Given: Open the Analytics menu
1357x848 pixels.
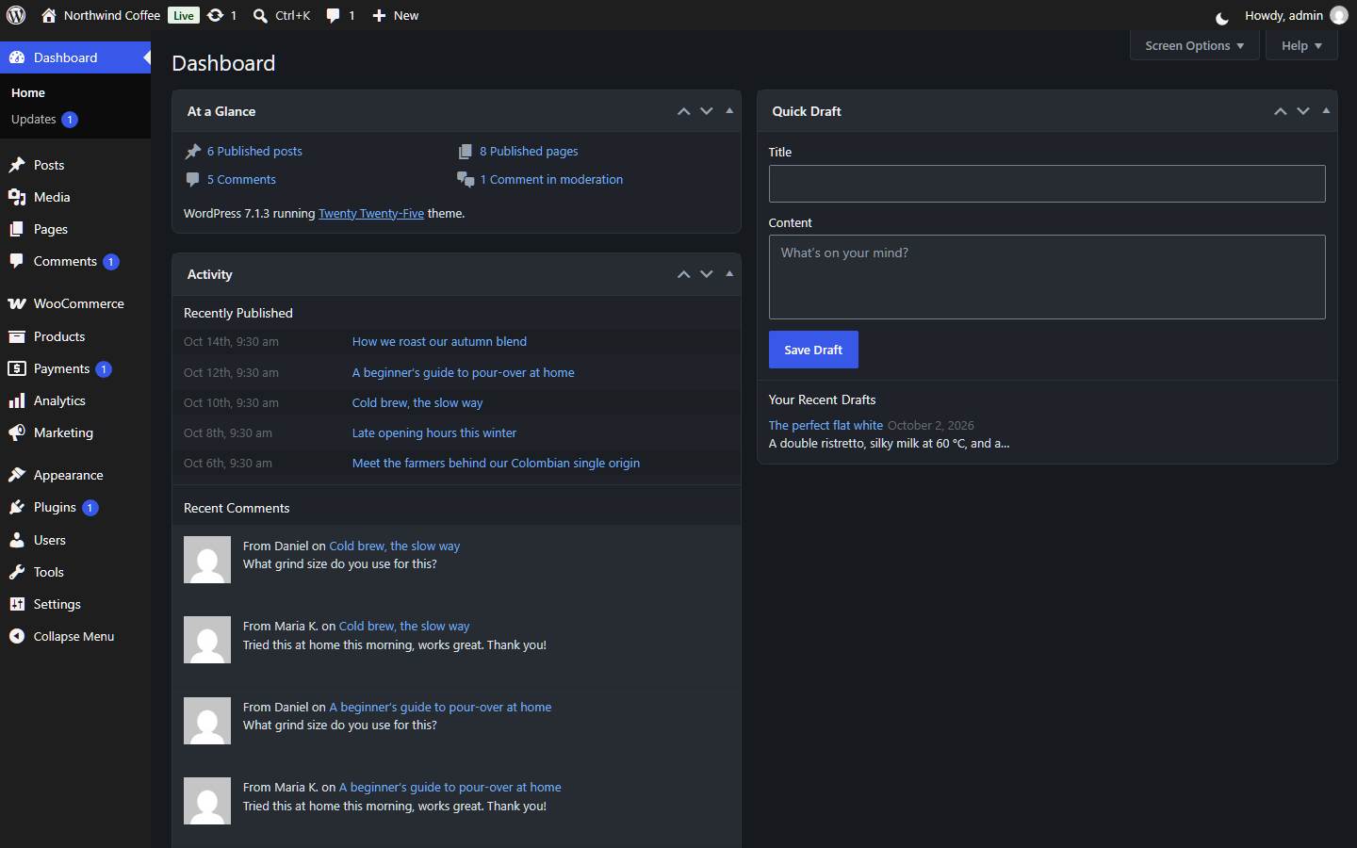Looking at the screenshot, I should tap(75, 400).
